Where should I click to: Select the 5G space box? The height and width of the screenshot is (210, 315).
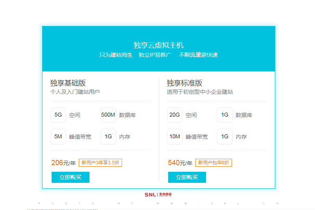58,115
